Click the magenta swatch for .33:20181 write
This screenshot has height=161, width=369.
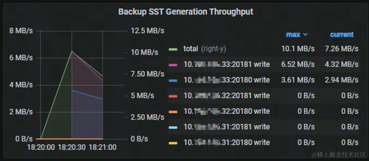pos(173,65)
